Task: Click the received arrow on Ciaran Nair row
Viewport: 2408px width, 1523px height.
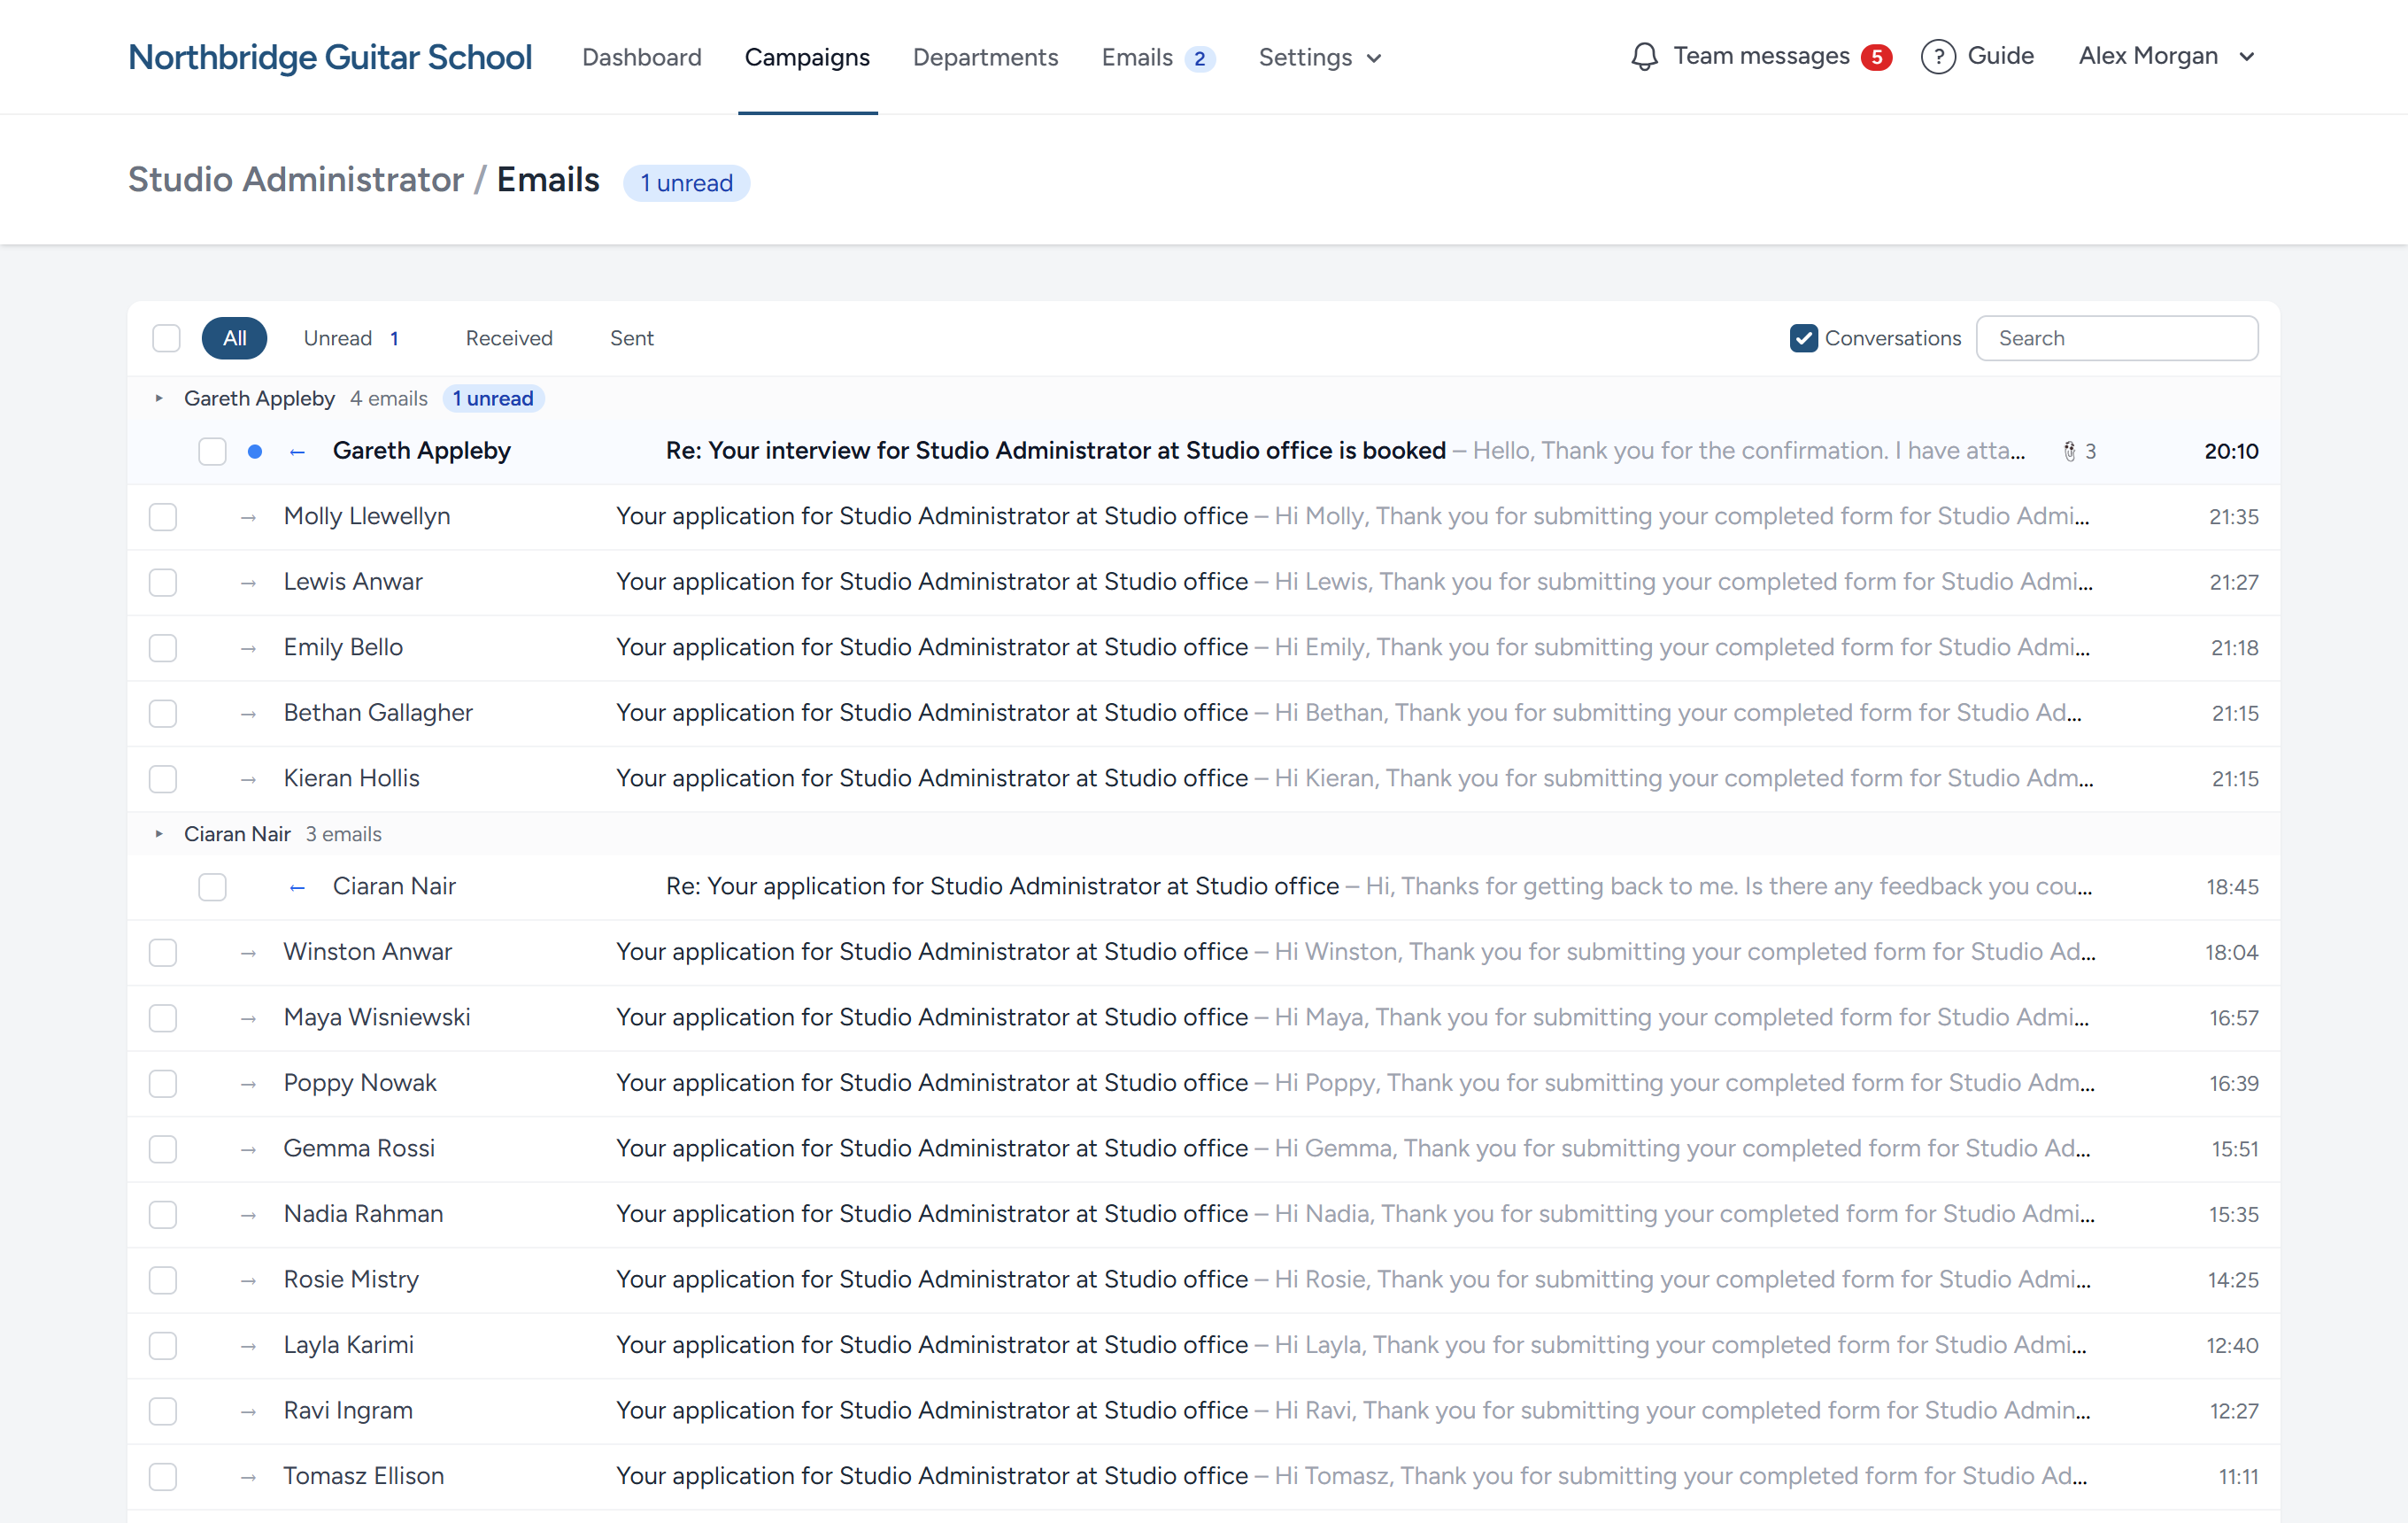Action: [297, 887]
